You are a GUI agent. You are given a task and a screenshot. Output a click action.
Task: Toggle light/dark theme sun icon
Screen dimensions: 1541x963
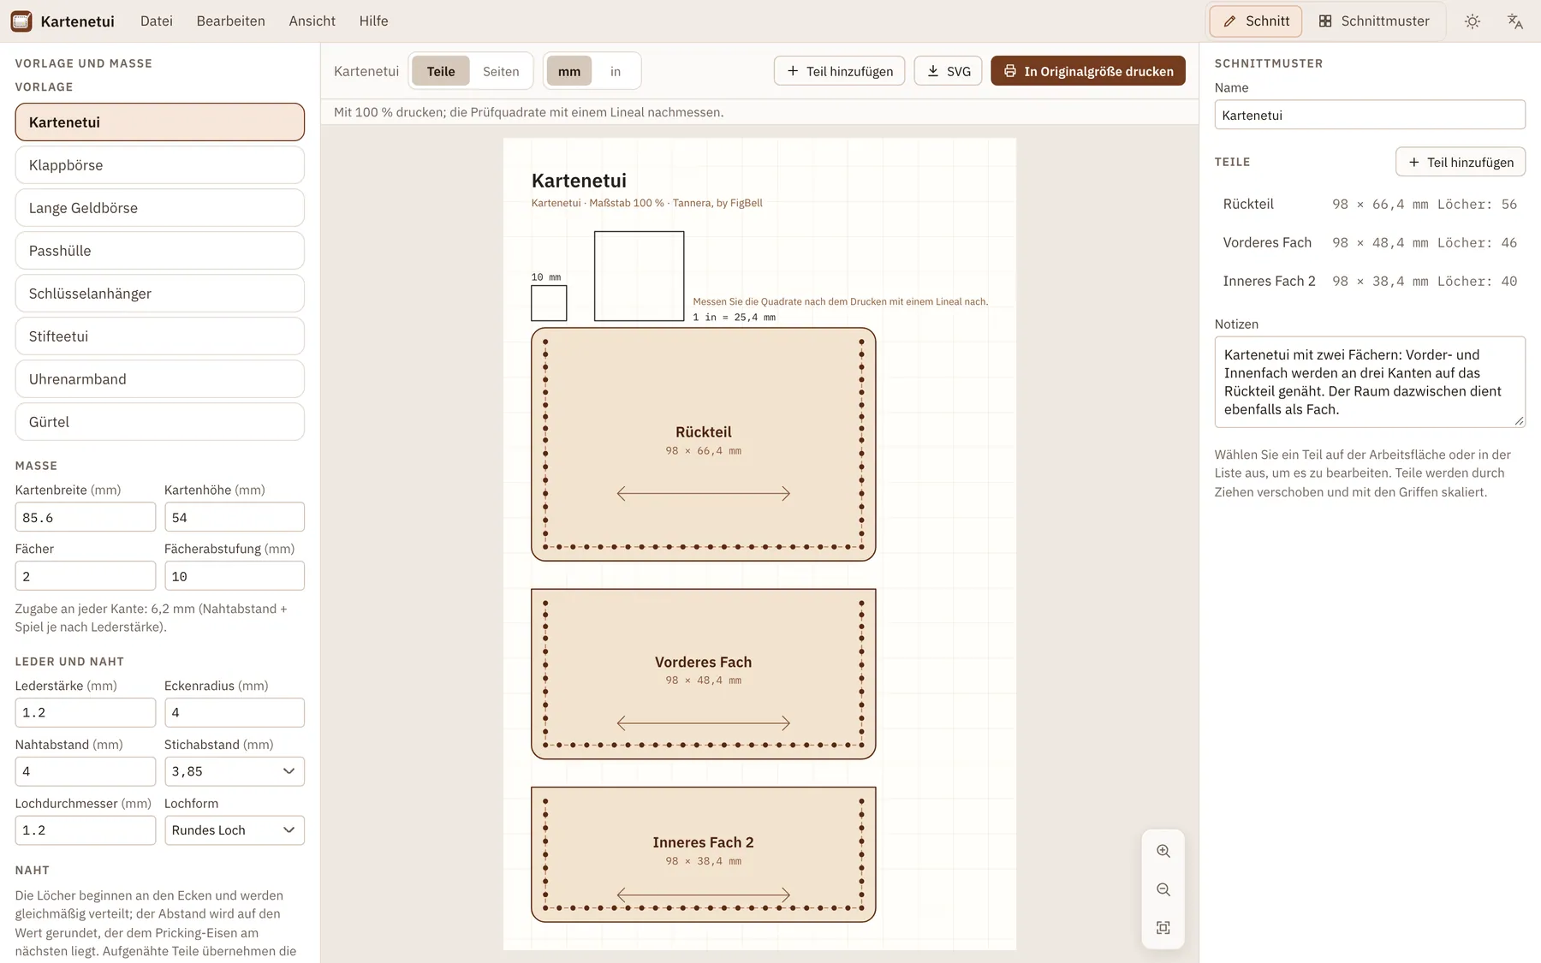click(x=1473, y=21)
